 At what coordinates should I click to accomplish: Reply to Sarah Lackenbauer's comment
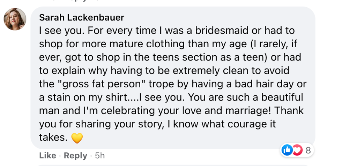tap(75, 156)
